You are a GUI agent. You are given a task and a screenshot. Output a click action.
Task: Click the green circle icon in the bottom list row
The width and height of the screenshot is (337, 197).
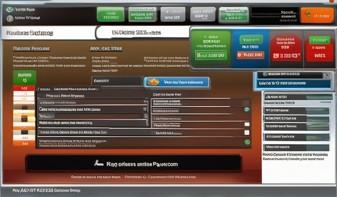[247, 142]
